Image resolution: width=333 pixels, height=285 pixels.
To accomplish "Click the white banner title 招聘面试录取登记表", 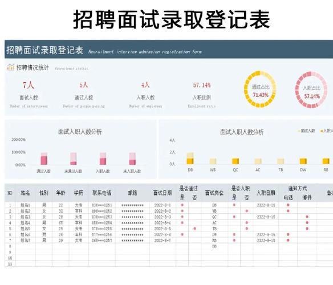I will coord(45,50).
